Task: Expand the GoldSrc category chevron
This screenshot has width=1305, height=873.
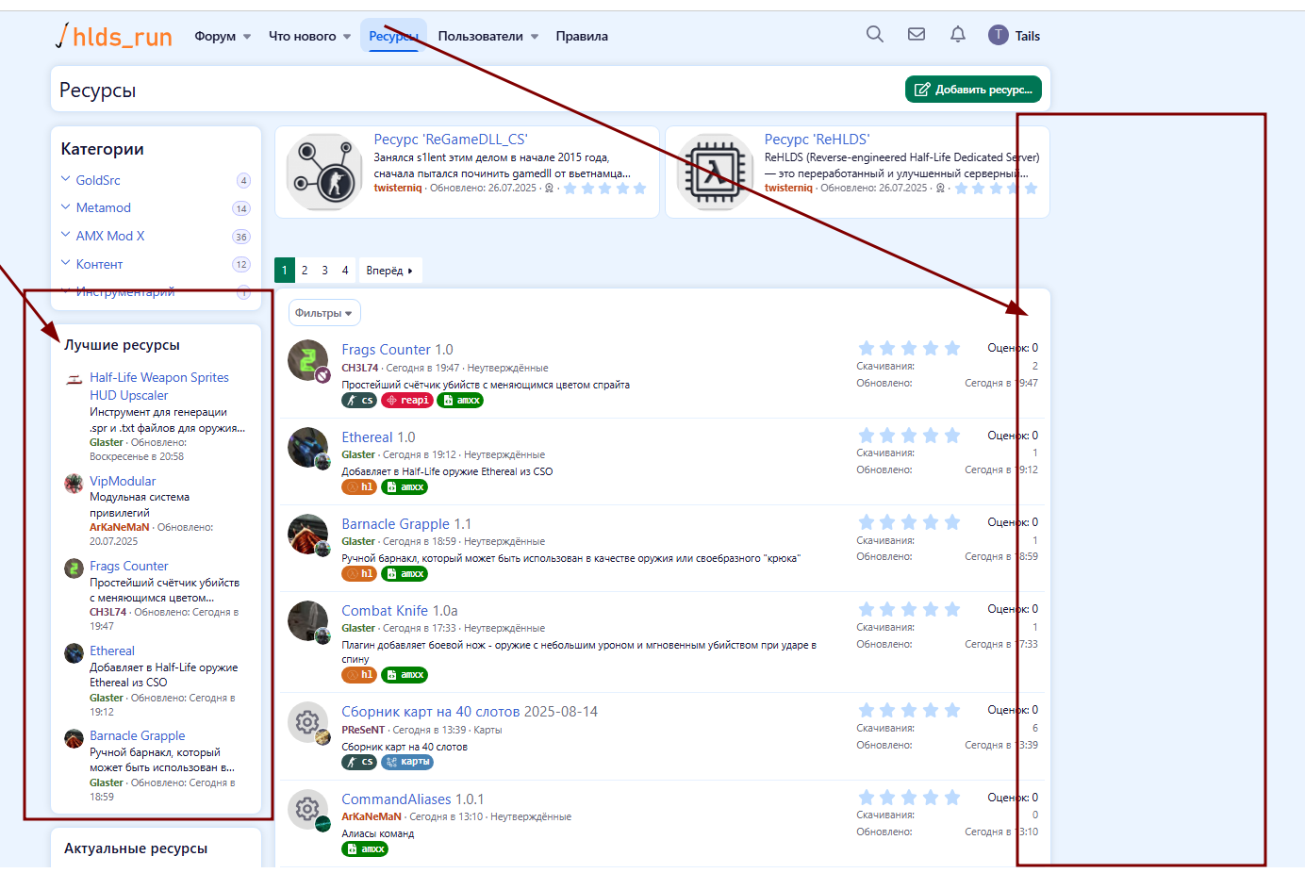Action: point(66,179)
